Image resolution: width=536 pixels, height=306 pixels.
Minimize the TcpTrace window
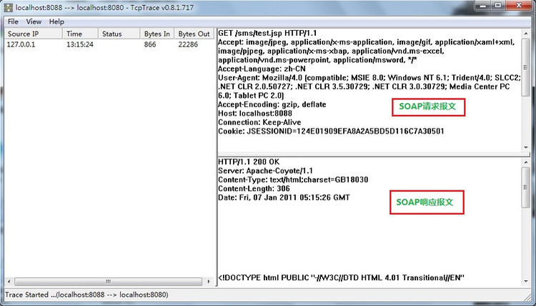tap(482, 6)
